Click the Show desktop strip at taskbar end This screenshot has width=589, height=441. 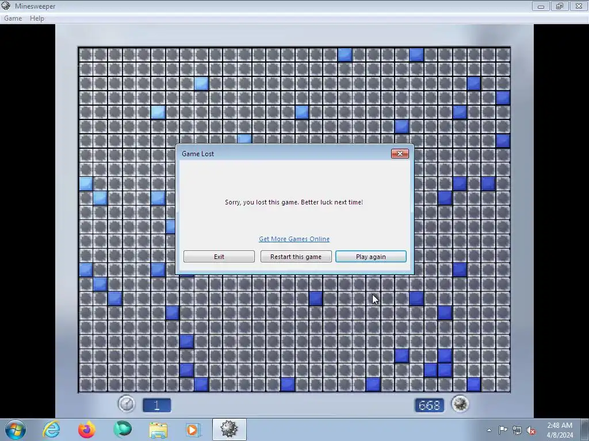585,430
